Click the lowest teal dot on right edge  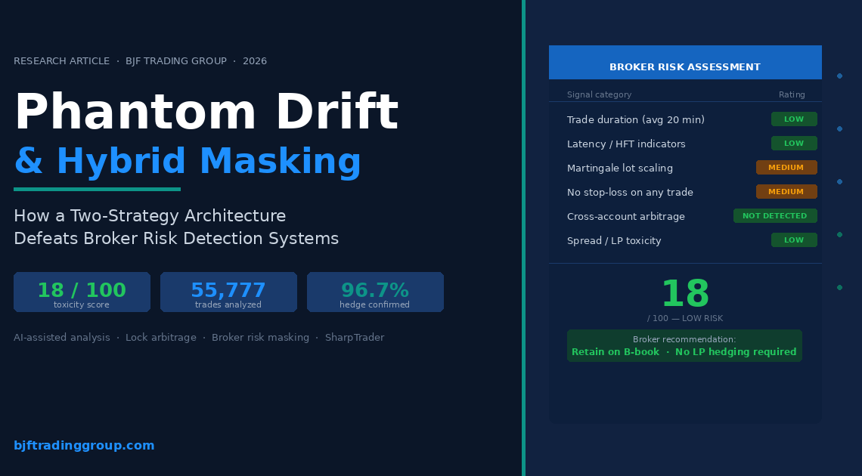point(839,287)
